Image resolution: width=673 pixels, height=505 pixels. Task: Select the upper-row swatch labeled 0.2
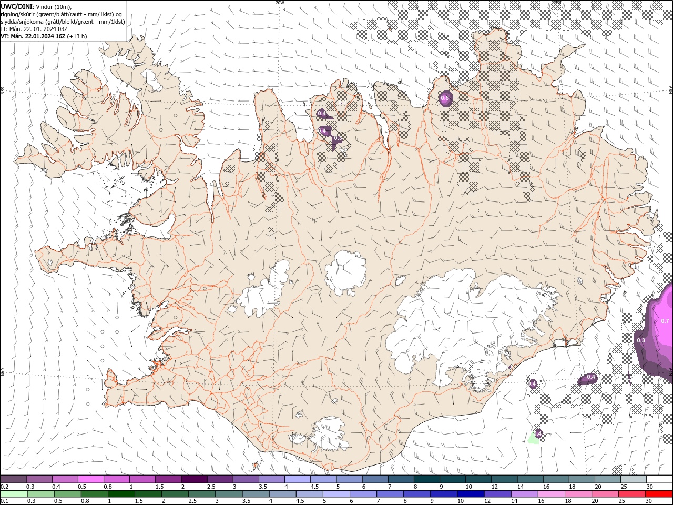(x=13, y=479)
